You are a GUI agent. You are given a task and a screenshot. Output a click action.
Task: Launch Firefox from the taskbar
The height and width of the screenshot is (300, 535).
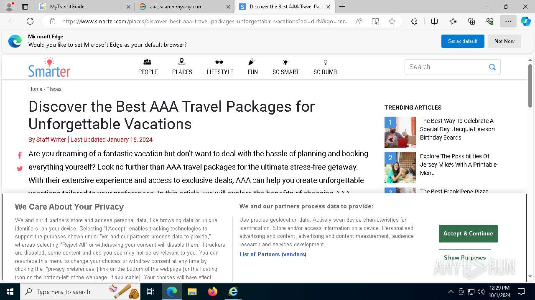pos(212,292)
